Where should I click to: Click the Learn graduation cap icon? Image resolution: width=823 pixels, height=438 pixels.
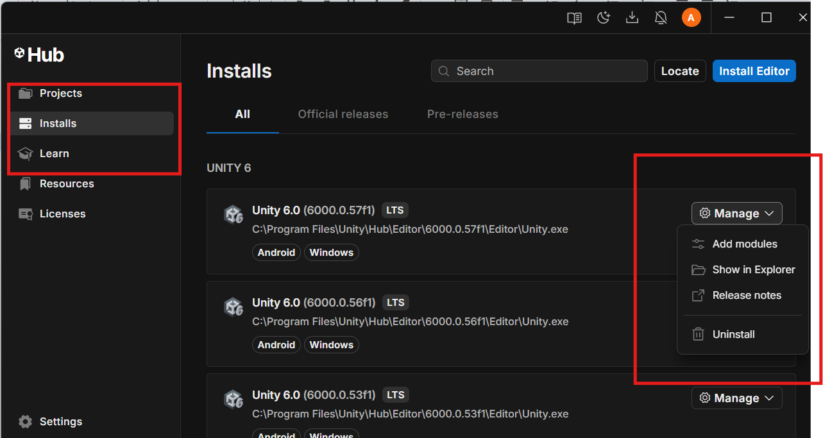click(26, 154)
